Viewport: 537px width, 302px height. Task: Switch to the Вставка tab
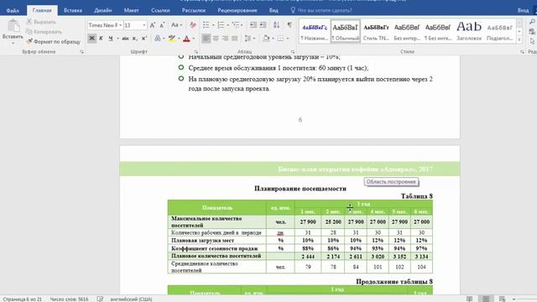click(73, 10)
